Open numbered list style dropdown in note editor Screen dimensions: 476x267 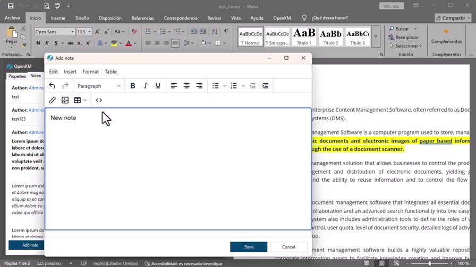243,86
